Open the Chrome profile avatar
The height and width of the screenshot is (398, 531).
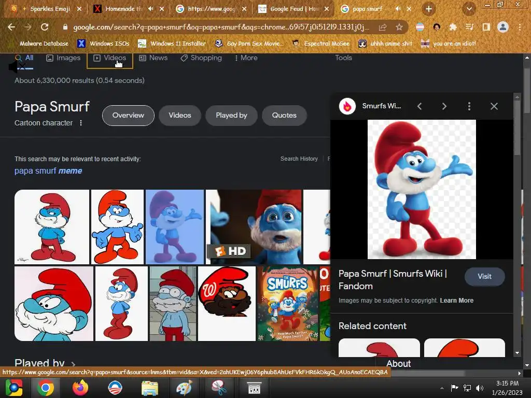(x=503, y=27)
